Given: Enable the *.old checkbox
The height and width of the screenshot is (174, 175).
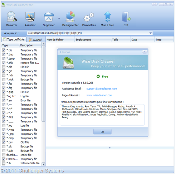Looking at the screenshot, I should tap(4, 67).
